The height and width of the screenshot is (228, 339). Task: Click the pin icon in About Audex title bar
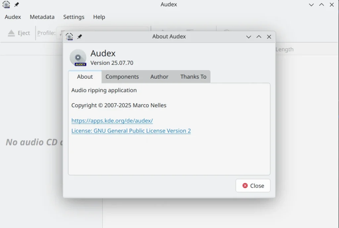[79, 36]
